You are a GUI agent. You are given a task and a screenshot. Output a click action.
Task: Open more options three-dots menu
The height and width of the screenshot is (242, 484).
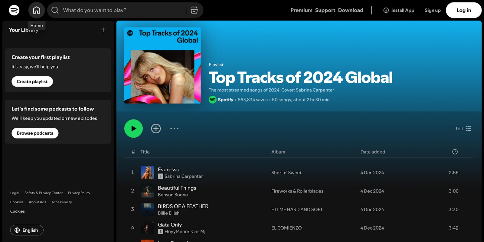tap(174, 129)
